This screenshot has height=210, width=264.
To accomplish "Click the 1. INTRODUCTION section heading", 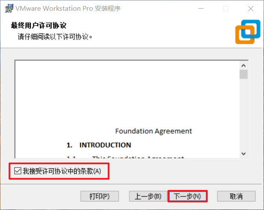I will click(99, 145).
